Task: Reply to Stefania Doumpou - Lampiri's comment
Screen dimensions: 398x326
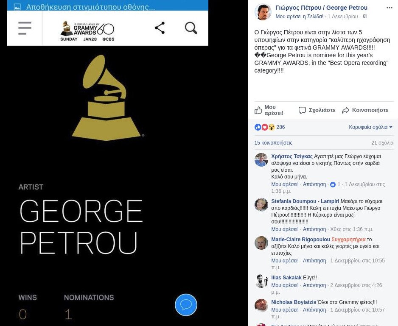Action: point(314,229)
